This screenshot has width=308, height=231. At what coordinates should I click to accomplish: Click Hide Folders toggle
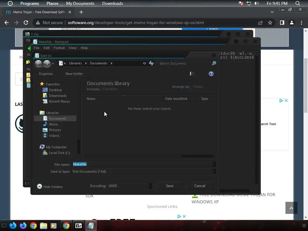click(x=50, y=186)
